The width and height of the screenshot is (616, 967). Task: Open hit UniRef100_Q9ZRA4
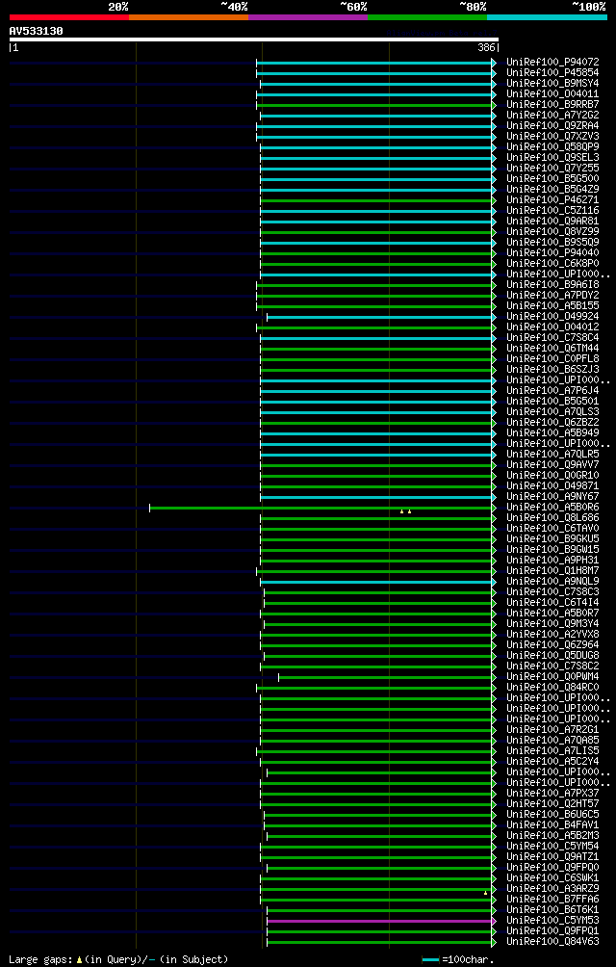[x=552, y=126]
